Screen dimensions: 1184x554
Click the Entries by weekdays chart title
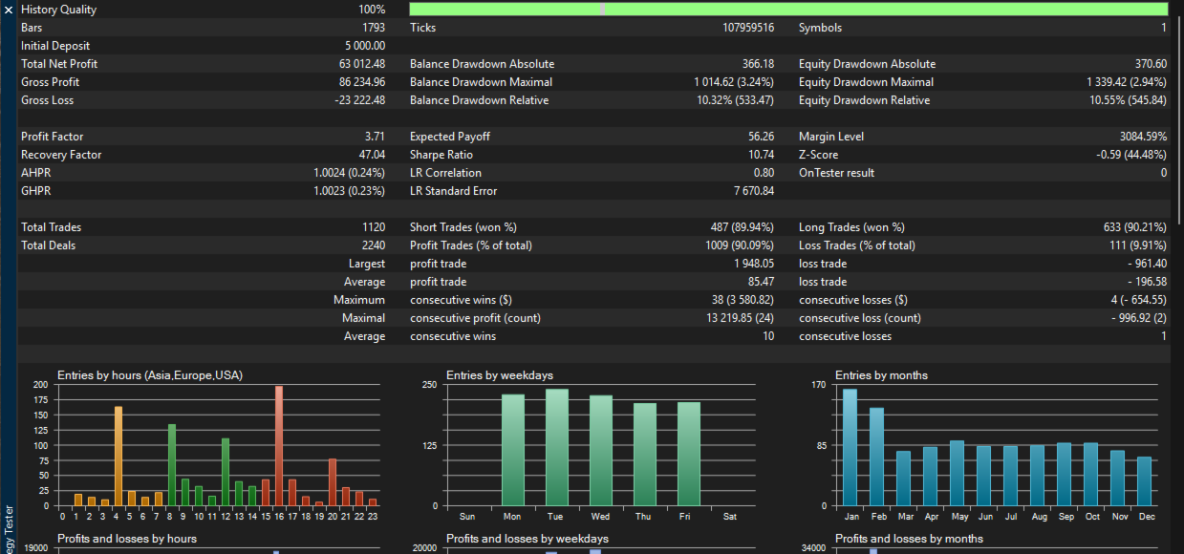pyautogui.click(x=500, y=375)
